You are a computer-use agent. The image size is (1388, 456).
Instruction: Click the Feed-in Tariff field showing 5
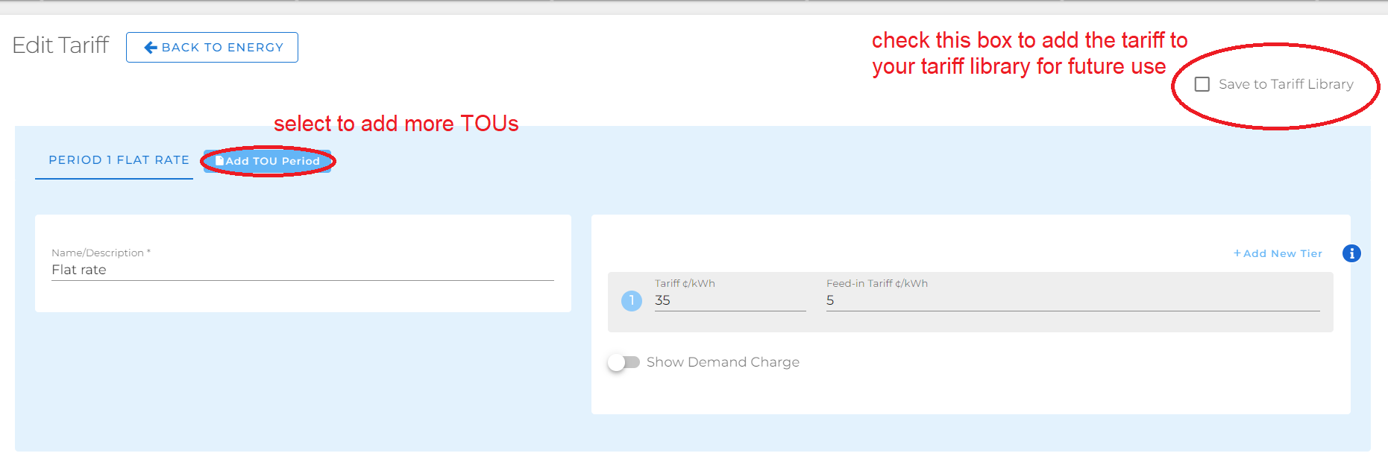pyautogui.click(x=1072, y=300)
